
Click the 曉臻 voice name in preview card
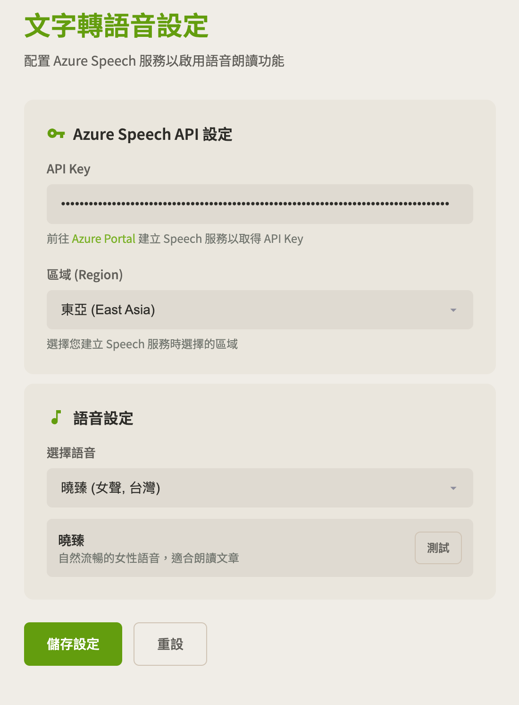click(71, 540)
